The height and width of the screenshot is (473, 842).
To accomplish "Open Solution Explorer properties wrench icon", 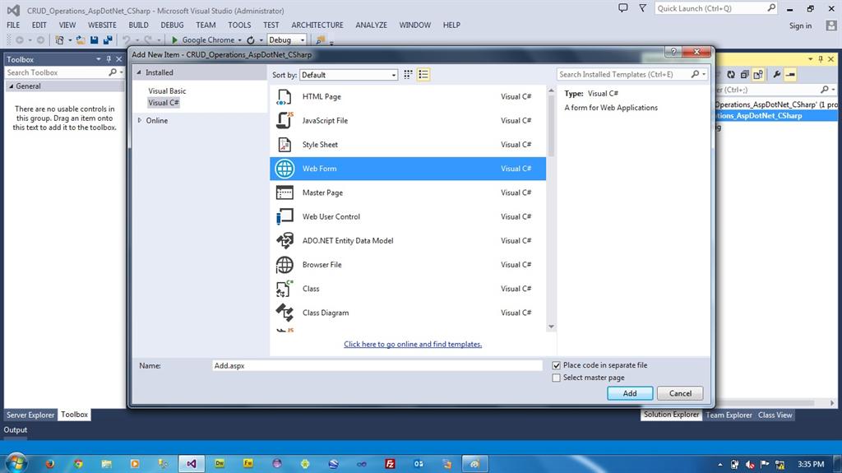I will [x=776, y=75].
